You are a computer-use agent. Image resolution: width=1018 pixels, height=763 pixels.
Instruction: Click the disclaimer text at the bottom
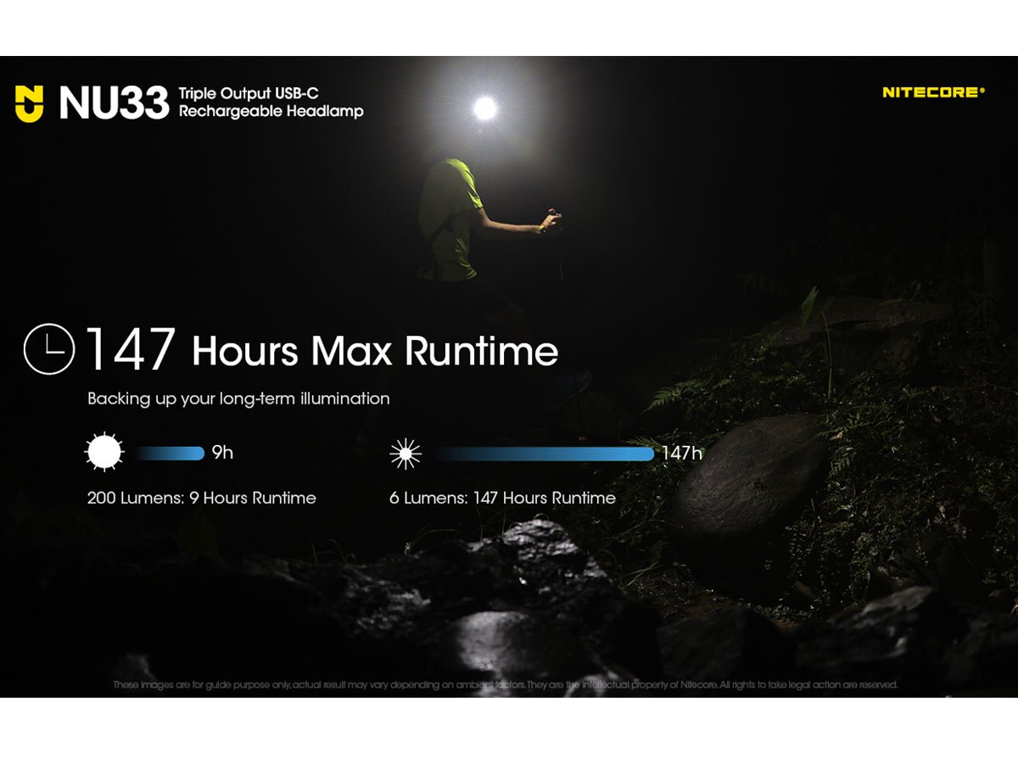[x=505, y=684]
